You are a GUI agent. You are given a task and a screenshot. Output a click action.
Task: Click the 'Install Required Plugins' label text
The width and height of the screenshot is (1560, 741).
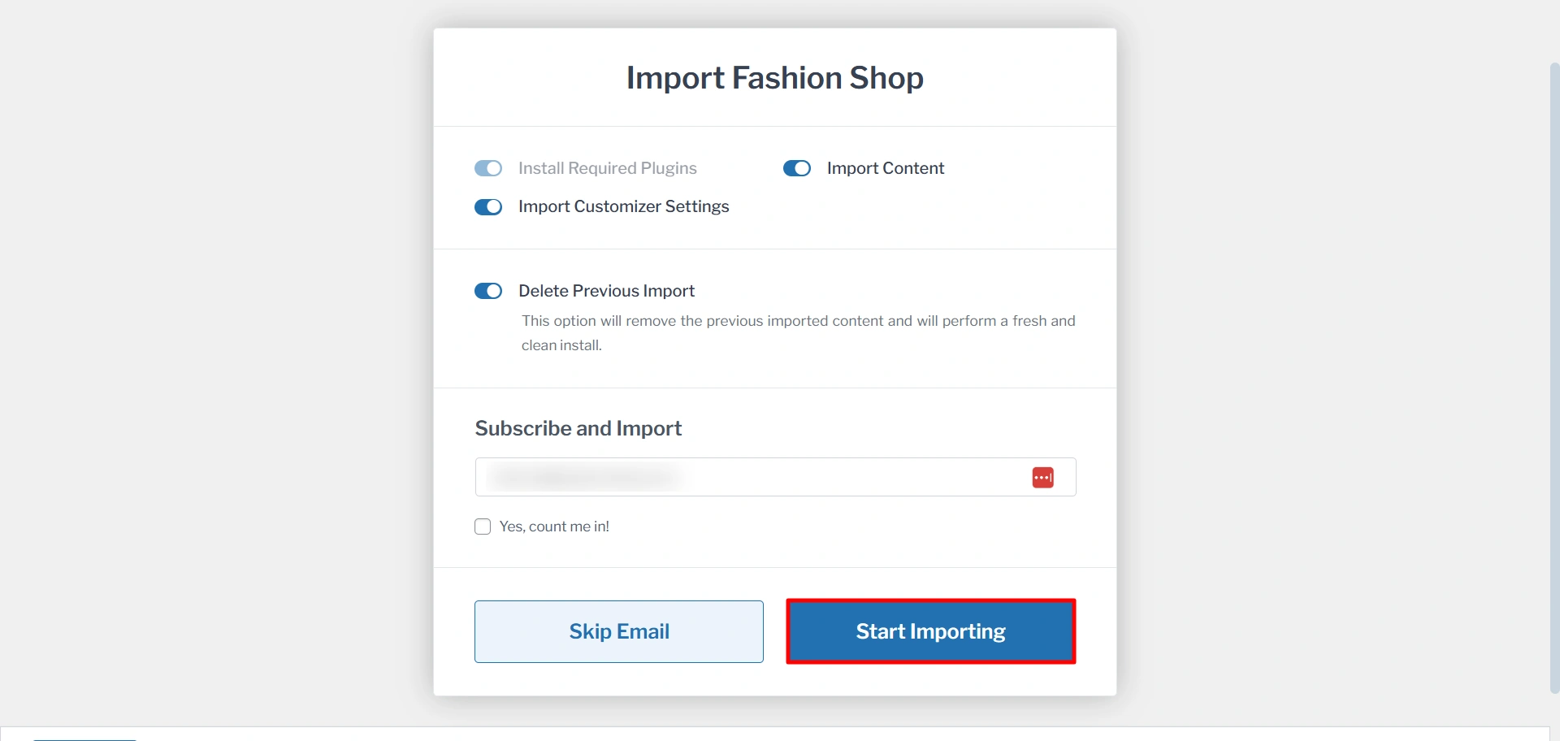(608, 168)
